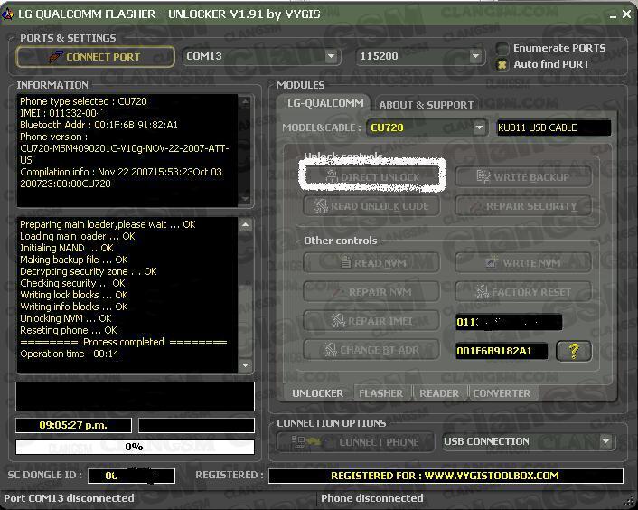The image size is (638, 510).
Task: Click the up arrow of the log scrollbar
Action: tap(246, 224)
